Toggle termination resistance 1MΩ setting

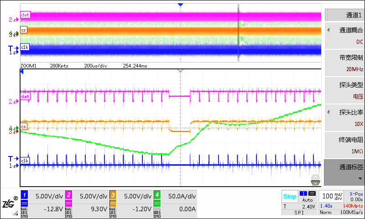[x=345, y=145]
